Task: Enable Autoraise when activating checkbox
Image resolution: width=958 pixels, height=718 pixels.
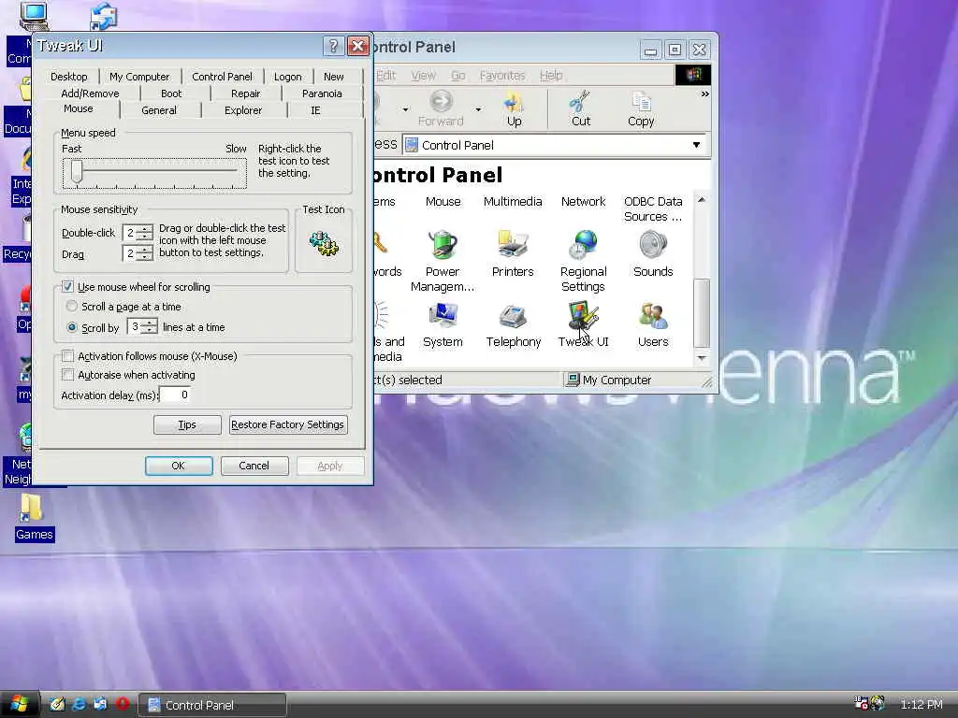Action: [67, 374]
